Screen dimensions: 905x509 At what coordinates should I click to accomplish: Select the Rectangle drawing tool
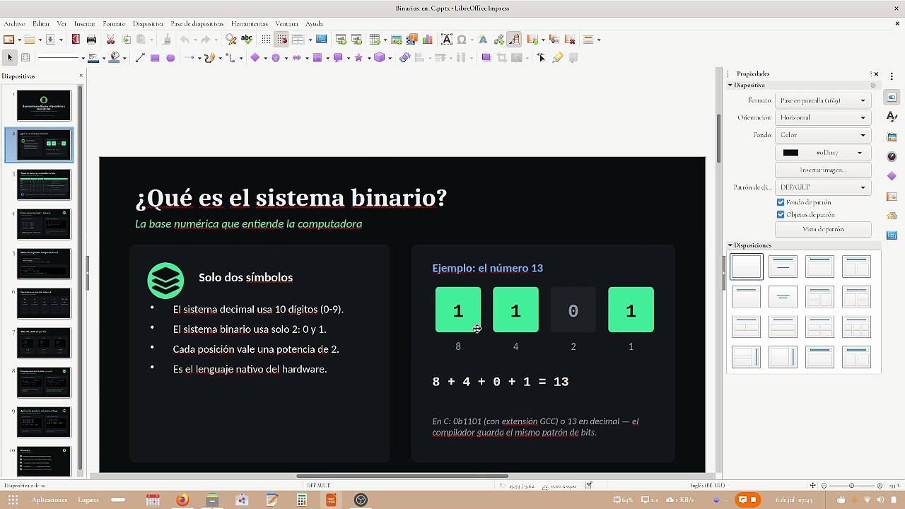tap(155, 58)
